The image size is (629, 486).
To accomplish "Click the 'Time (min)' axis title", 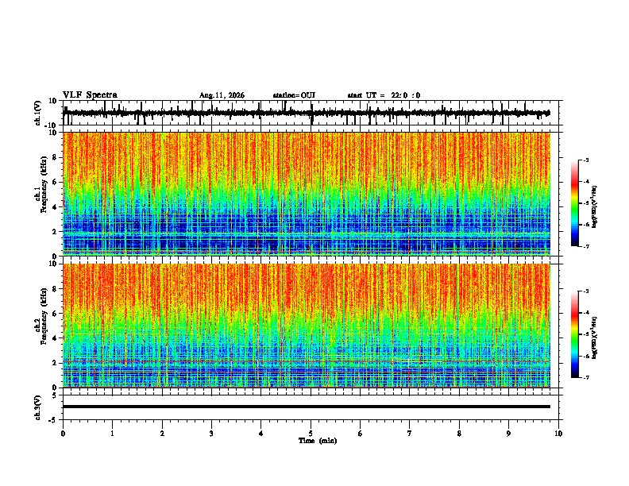I will click(318, 441).
